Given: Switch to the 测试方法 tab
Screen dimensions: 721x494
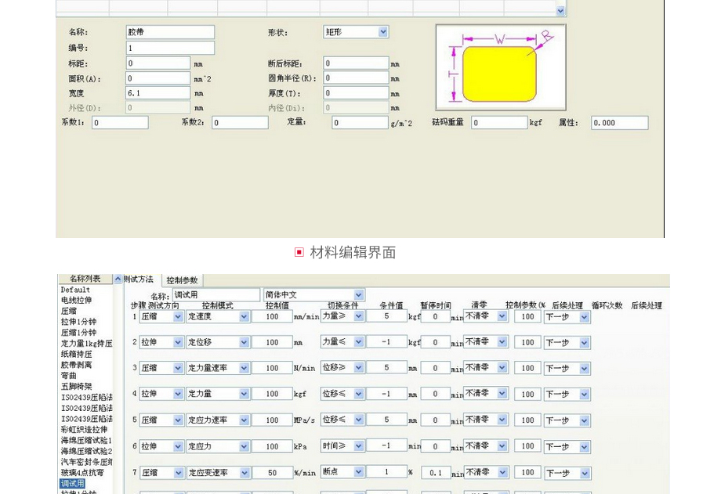Looking at the screenshot, I should tap(141, 279).
